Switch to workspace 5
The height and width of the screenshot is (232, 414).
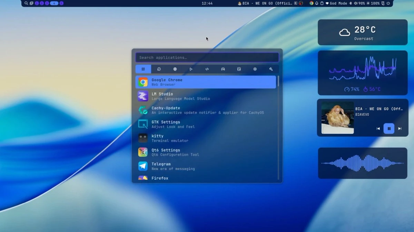(61, 3)
